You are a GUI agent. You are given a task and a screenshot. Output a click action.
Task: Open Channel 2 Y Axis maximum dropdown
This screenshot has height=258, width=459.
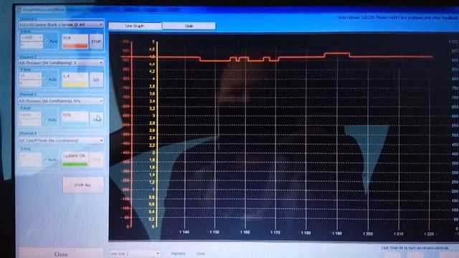click(30, 76)
